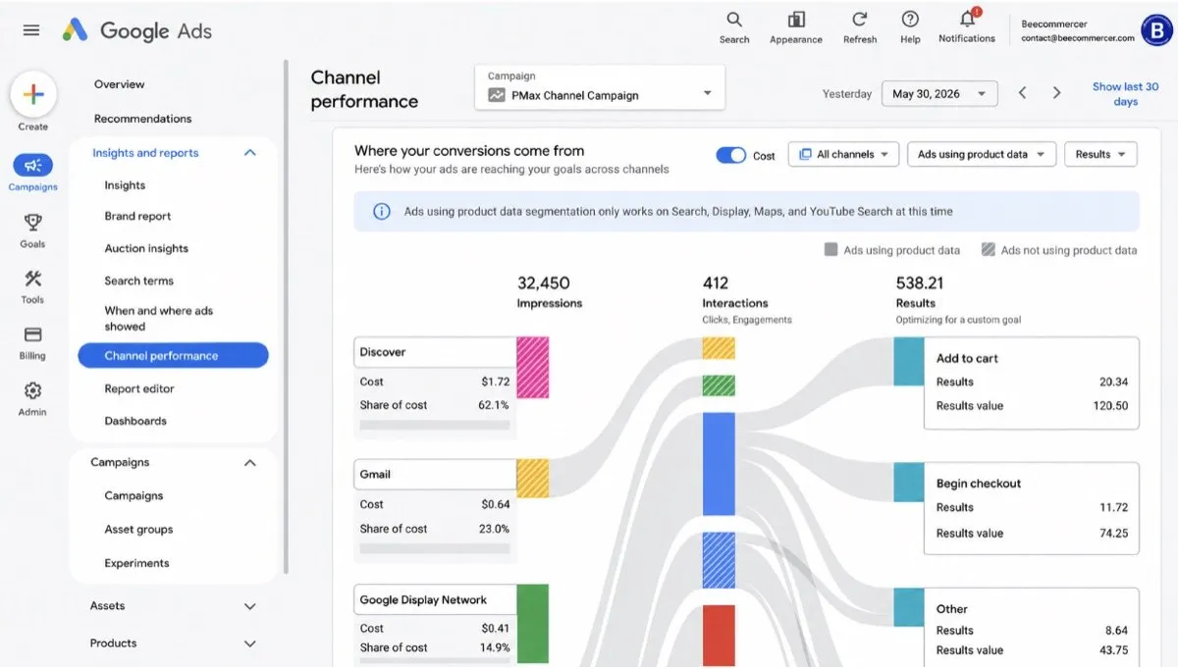Select the Add to cart result card
Screen dimensions: 1178x669
(1032, 384)
